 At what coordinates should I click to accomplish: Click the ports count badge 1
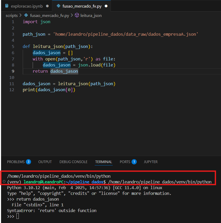coord(134,162)
